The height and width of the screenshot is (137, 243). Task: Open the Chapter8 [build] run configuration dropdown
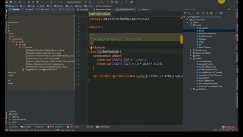point(75,2)
